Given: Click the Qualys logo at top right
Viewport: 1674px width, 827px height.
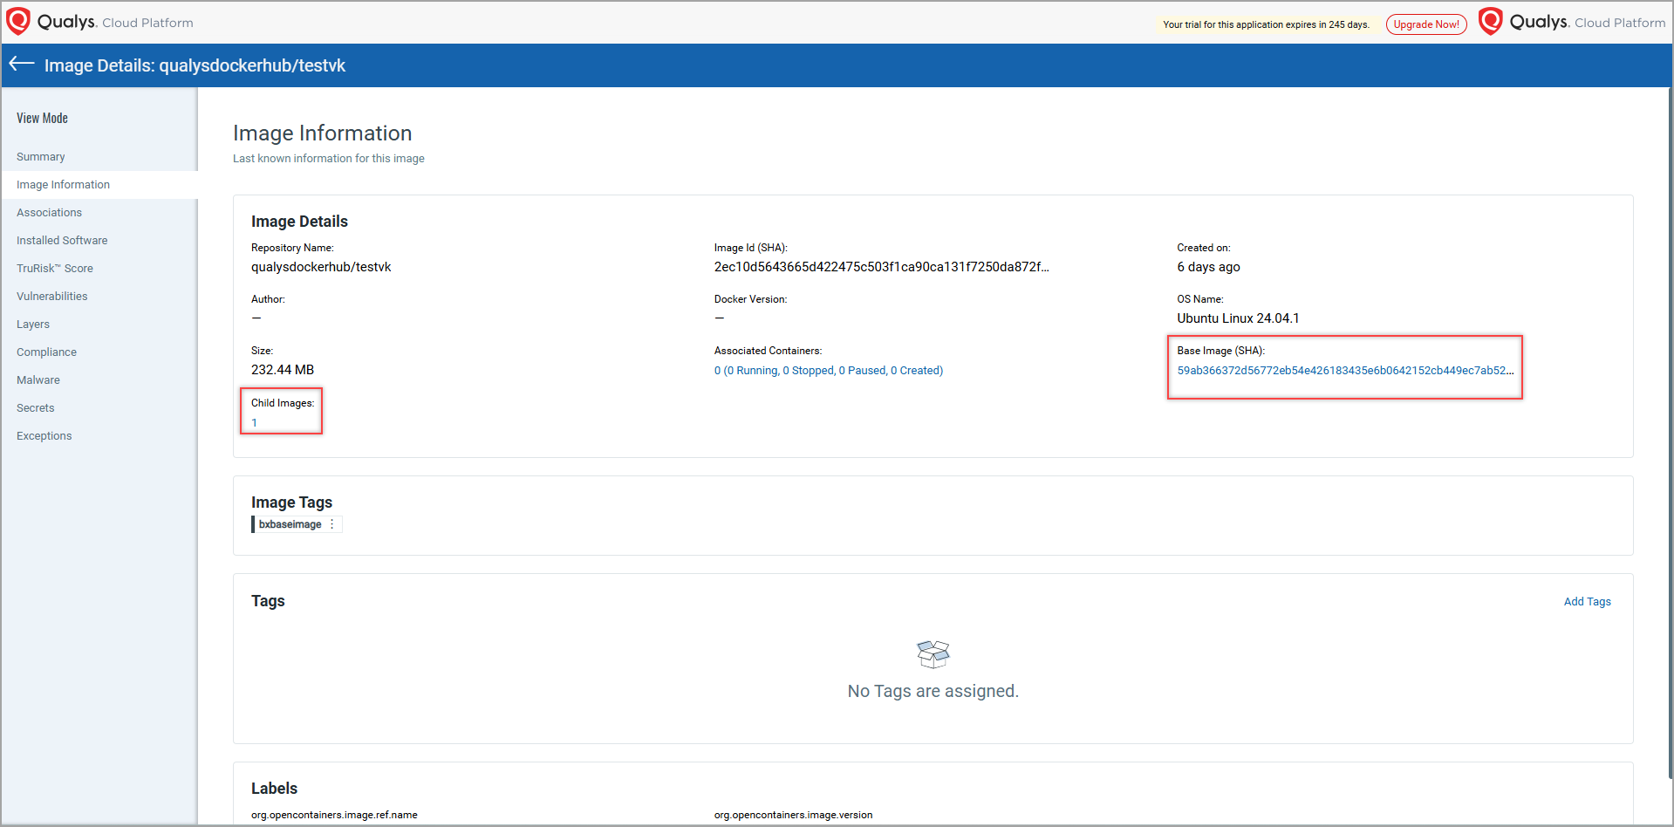Looking at the screenshot, I should (x=1491, y=22).
